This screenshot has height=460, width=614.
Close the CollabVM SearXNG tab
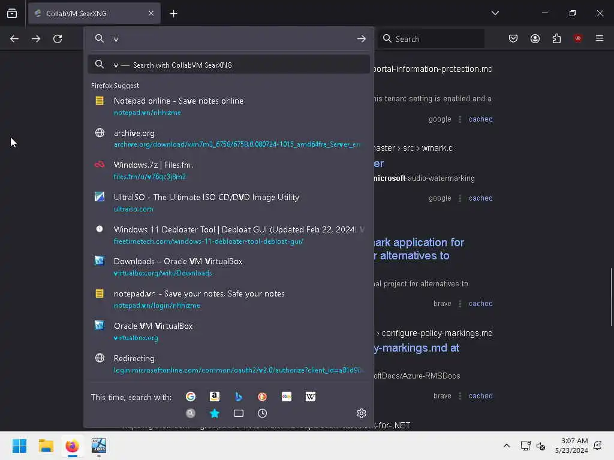[151, 13]
